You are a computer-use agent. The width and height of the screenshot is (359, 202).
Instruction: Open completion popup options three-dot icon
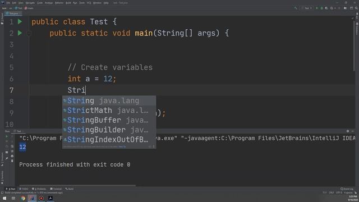click(x=154, y=146)
